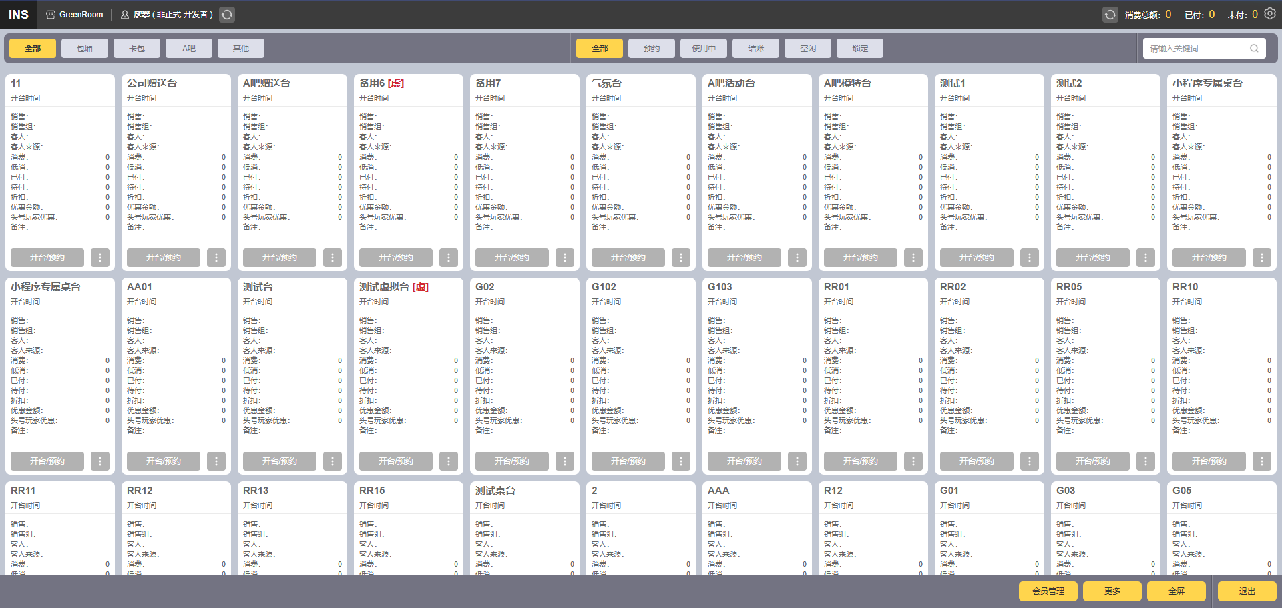
Task: Click 开台/预约 on table 11
Action: tap(47, 258)
